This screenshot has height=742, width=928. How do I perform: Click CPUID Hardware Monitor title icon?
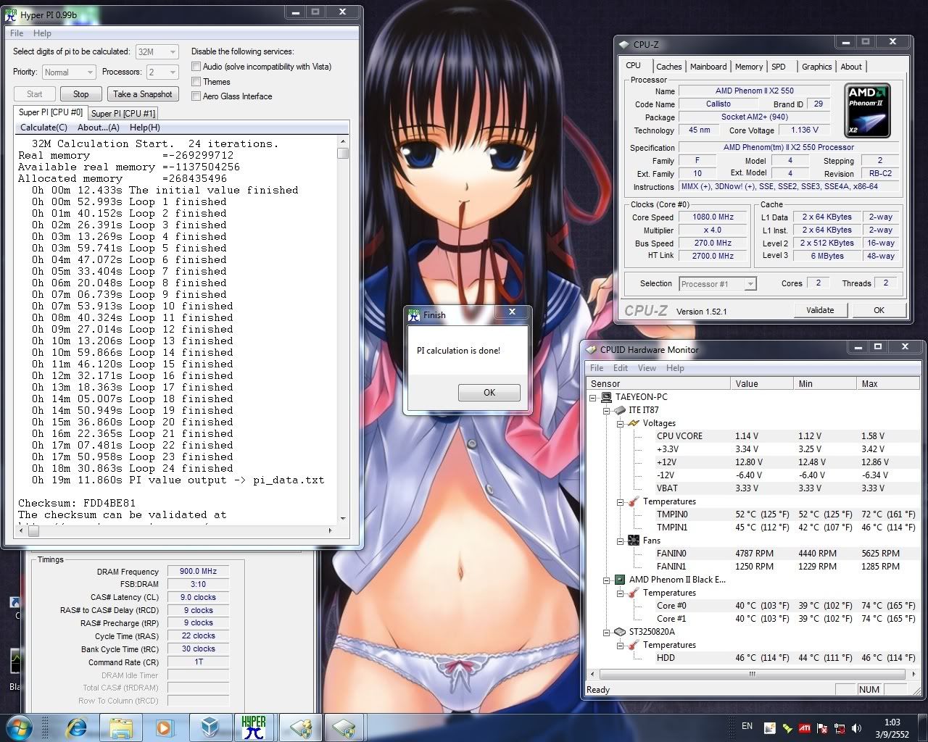(592, 349)
